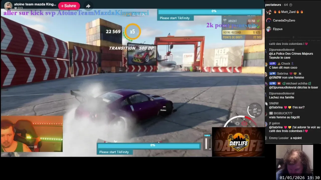Click the 01/01/2026 19:30 timestamp
Screen dimensions: 321x180
point(300,177)
